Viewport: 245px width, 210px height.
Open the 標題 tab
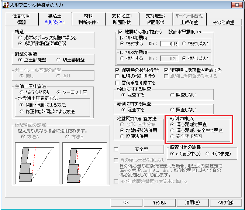tap(21, 23)
